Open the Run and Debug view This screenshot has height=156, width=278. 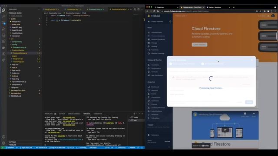(x=3, y=29)
